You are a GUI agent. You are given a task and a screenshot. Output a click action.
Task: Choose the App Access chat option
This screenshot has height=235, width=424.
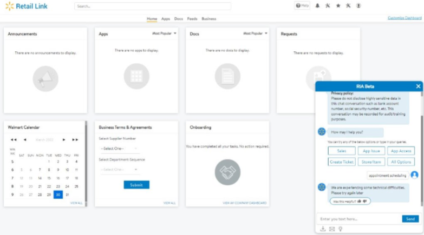click(x=401, y=151)
